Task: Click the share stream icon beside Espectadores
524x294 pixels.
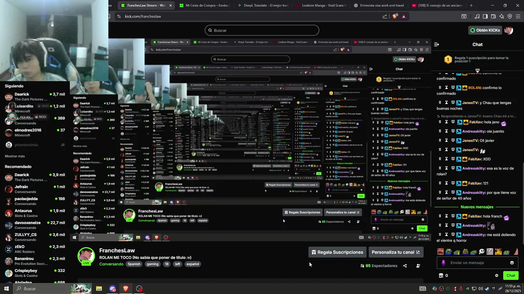Action: pyautogui.click(x=405, y=266)
